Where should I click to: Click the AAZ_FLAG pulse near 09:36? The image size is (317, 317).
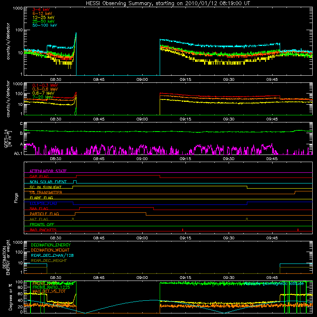[x=247, y=220]
